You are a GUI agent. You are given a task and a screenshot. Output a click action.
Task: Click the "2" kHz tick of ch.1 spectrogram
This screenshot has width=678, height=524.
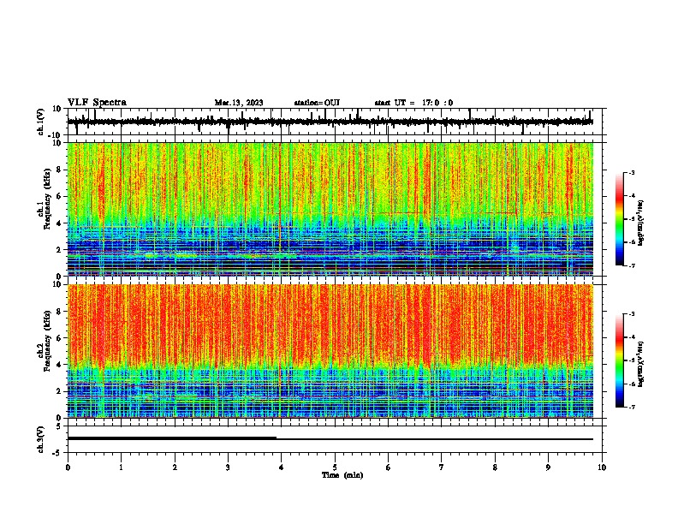[x=59, y=250]
